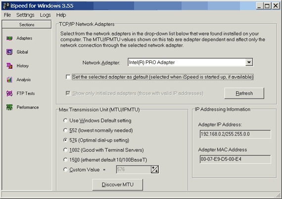The image size is (282, 199).
Task: Click the Discover MTU button
Action: pyautogui.click(x=118, y=185)
